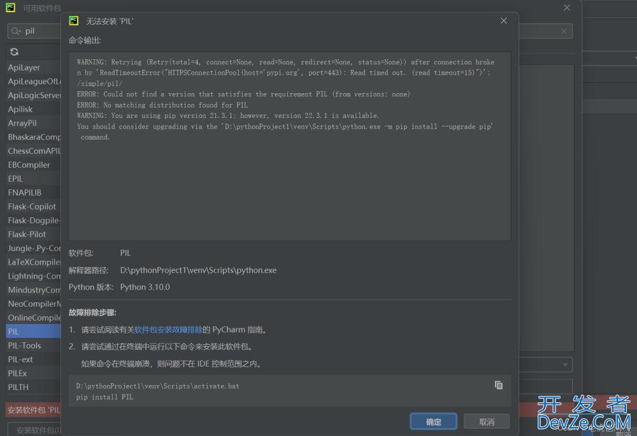Screen dimensions: 637x436
Task: Dismiss dialog with the 取消 button
Action: tap(487, 422)
